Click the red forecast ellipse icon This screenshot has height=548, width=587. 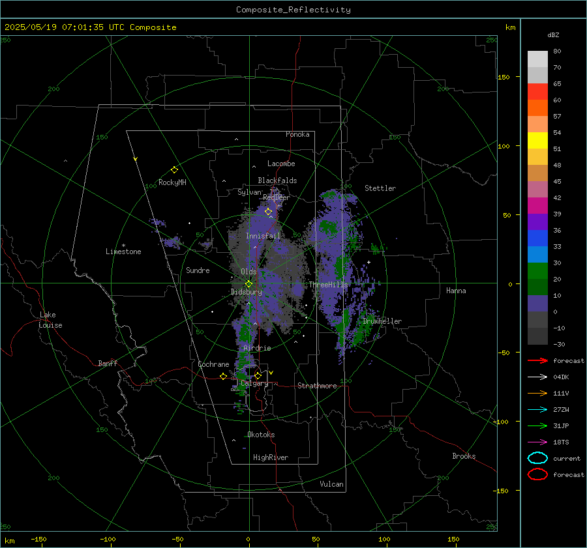tap(537, 474)
